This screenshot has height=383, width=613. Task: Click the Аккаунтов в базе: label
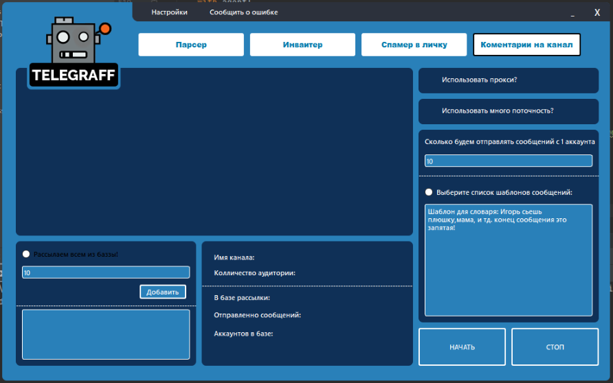tap(243, 334)
